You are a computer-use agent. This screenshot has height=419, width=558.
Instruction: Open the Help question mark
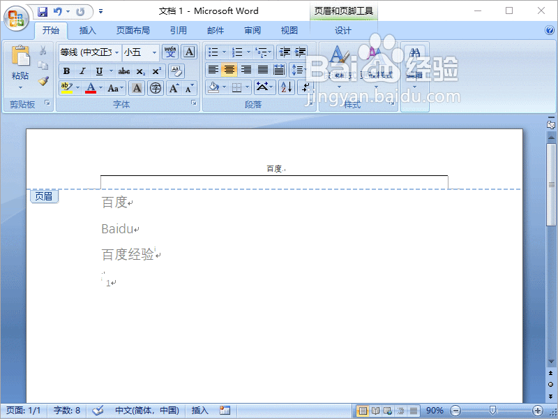550,30
